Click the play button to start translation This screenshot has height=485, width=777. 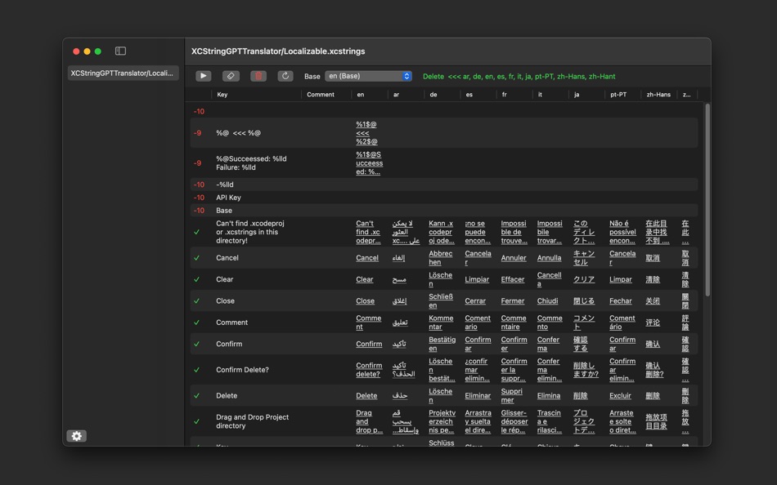204,76
